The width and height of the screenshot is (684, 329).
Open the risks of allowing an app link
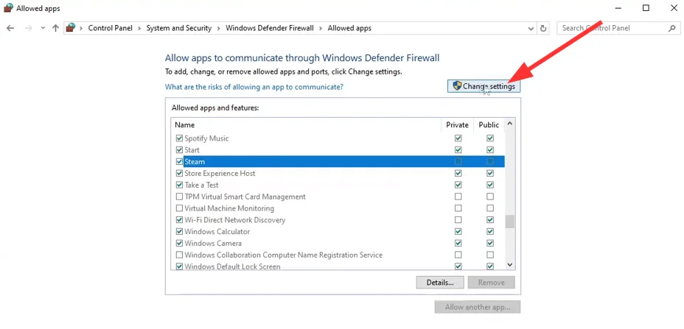pyautogui.click(x=254, y=87)
